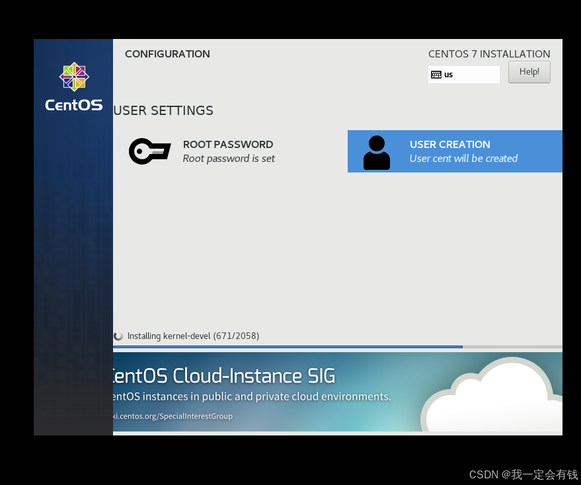Click 'User cent will be created' text
The height and width of the screenshot is (485, 581).
tap(463, 159)
